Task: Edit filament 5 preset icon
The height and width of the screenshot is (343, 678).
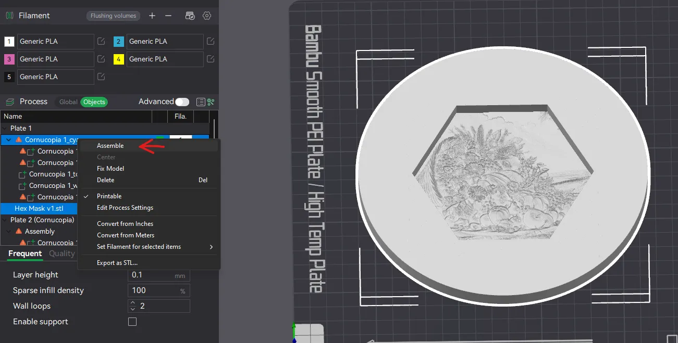Action: pos(102,77)
